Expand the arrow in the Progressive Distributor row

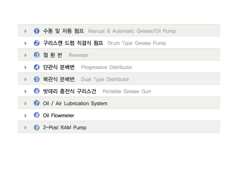click(x=25, y=67)
